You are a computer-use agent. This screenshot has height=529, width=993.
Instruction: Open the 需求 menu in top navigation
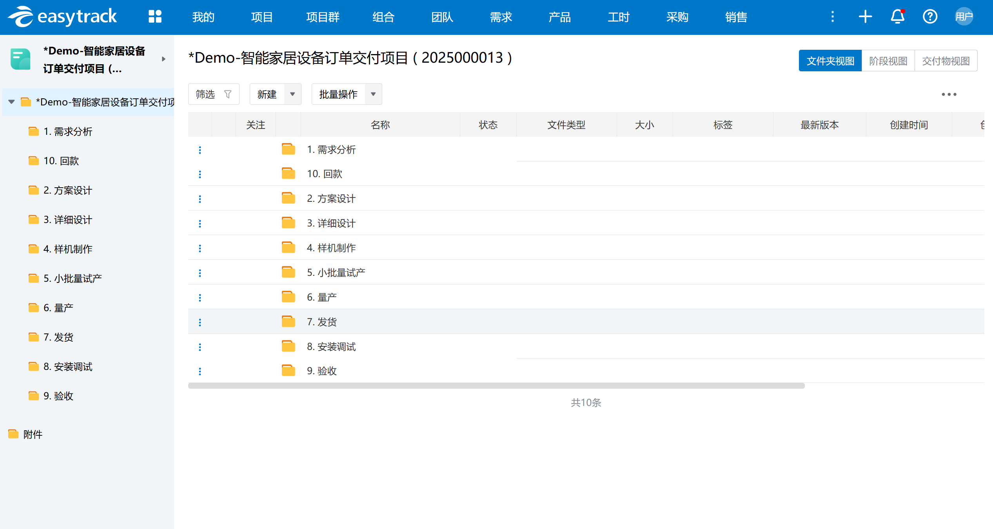pyautogui.click(x=501, y=17)
